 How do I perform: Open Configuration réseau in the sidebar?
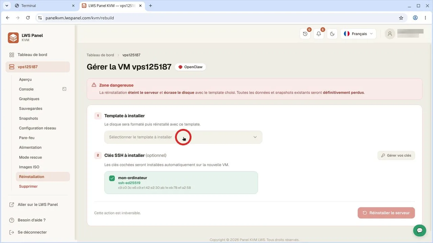[38, 128]
